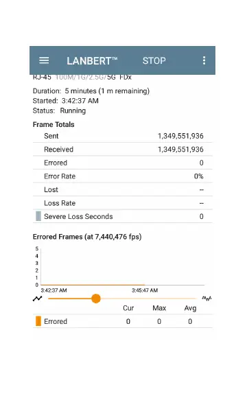Select the Sent frame totals row

point(122,136)
